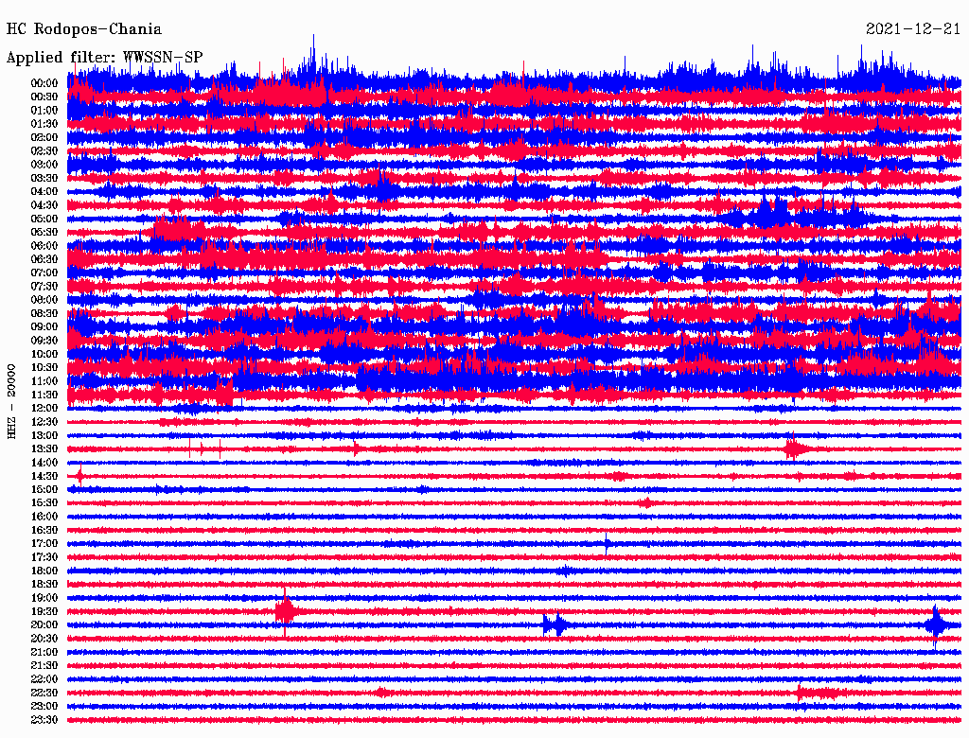Select the 06:00 time label
Screen dimensions: 969x738
(x=44, y=245)
